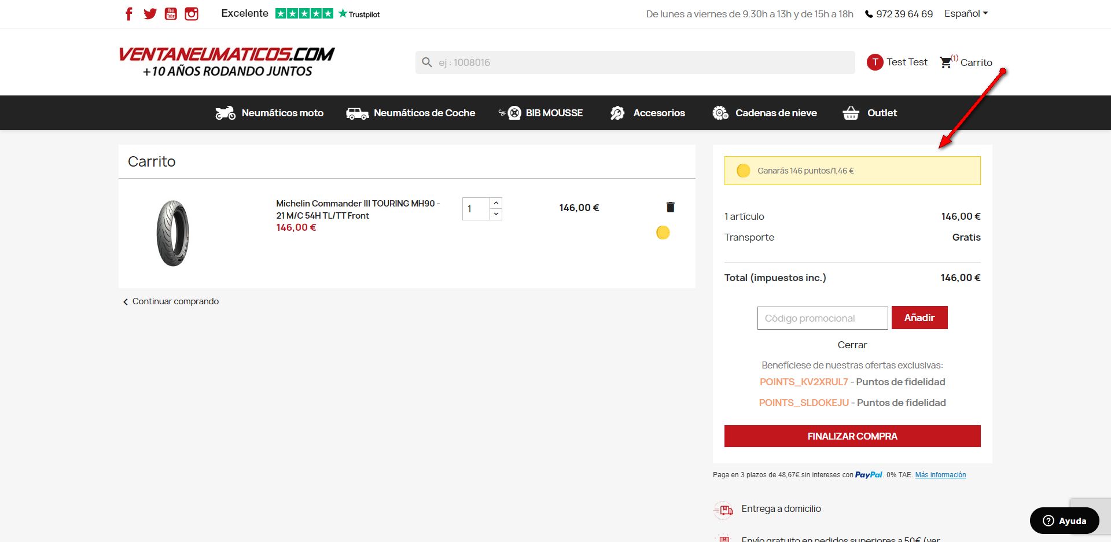Open the Instagram social link

[x=192, y=14]
